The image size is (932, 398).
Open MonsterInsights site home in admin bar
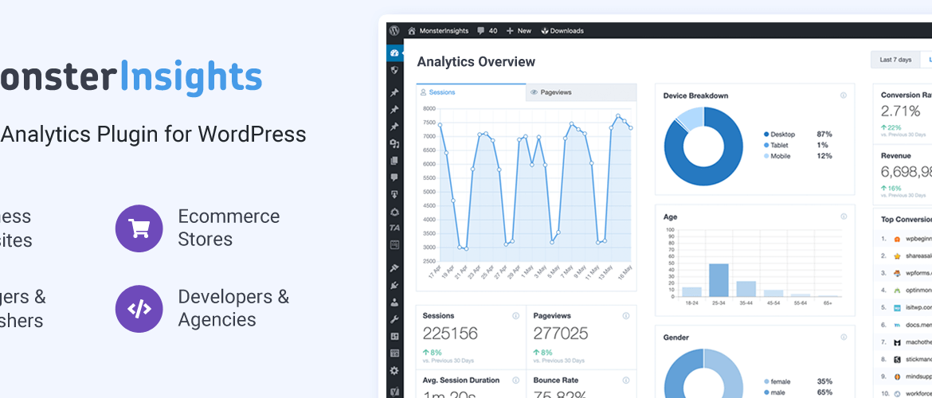point(438,31)
